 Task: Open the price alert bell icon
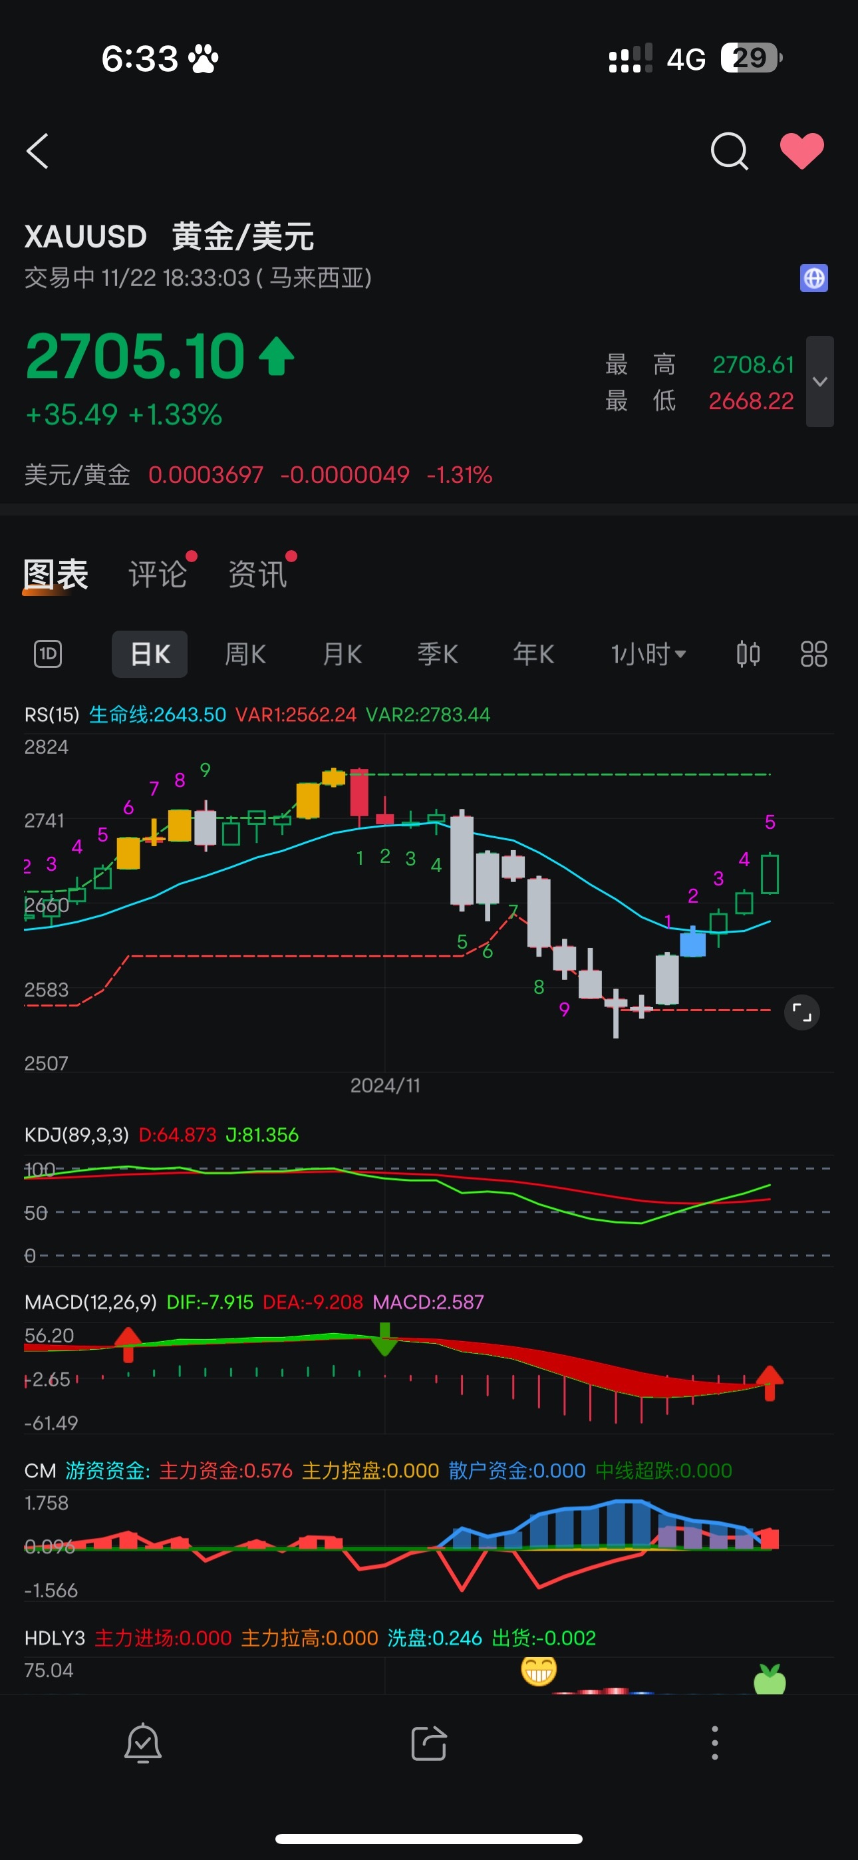tap(143, 1743)
